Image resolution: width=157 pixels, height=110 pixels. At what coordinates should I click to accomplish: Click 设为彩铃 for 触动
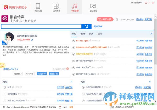pos(60,87)
